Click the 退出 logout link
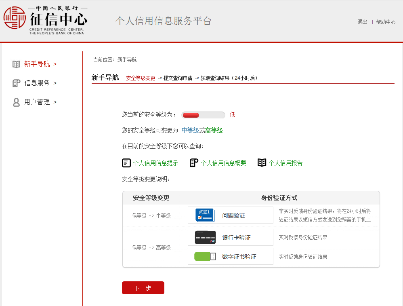 click(362, 22)
